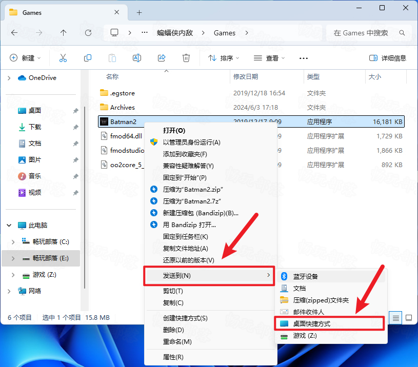Image resolution: width=418 pixels, height=367 pixels.
Task: Choose Open with Bandizip entry
Action: 211,225
